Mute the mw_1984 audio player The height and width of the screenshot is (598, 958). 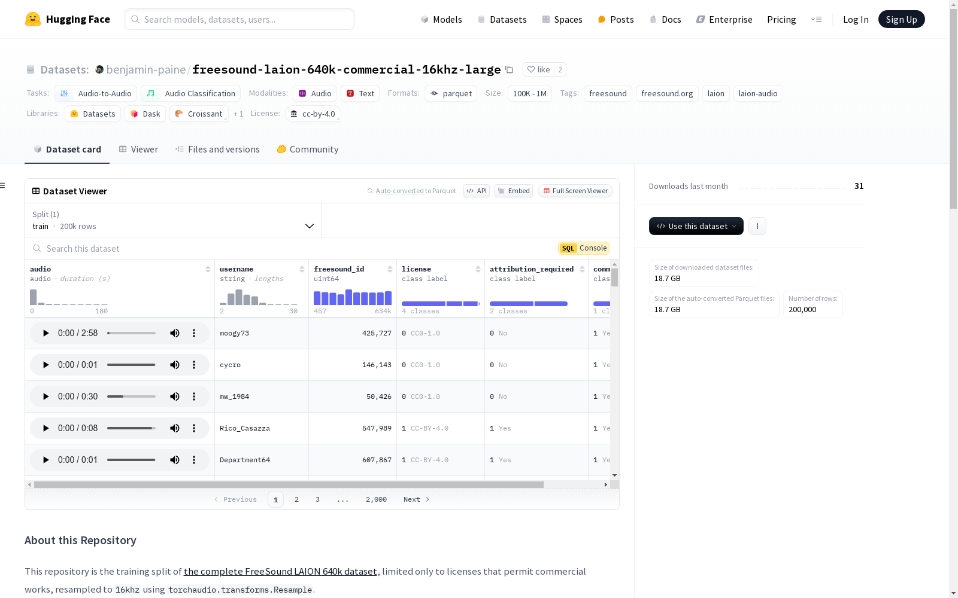175,396
